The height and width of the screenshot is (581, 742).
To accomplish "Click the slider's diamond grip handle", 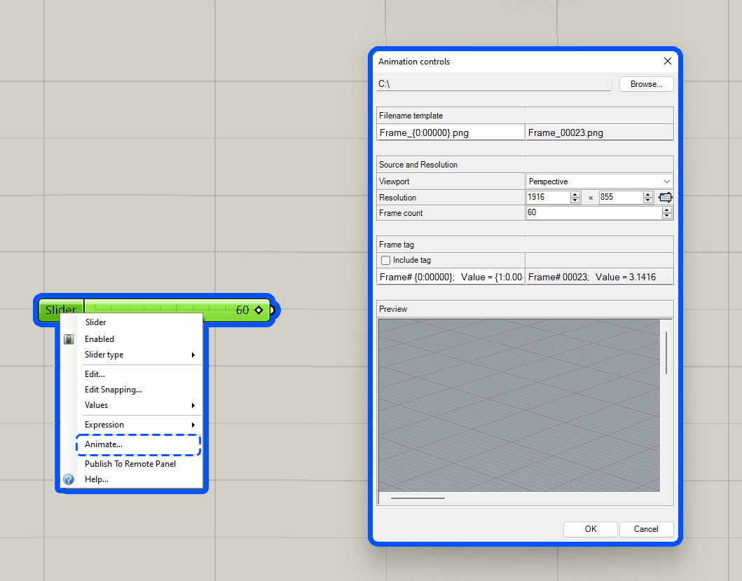I will [259, 310].
